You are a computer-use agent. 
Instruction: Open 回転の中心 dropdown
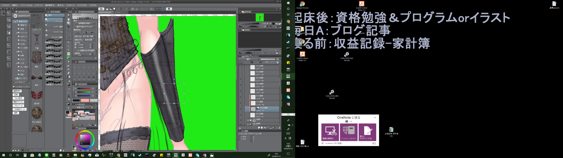pyautogui.click(x=89, y=40)
